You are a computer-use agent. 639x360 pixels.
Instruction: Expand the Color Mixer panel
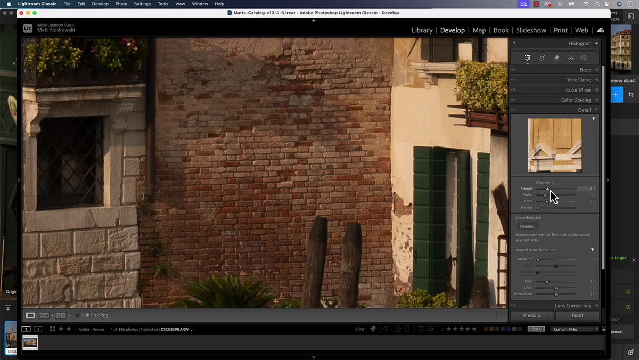[x=596, y=90]
